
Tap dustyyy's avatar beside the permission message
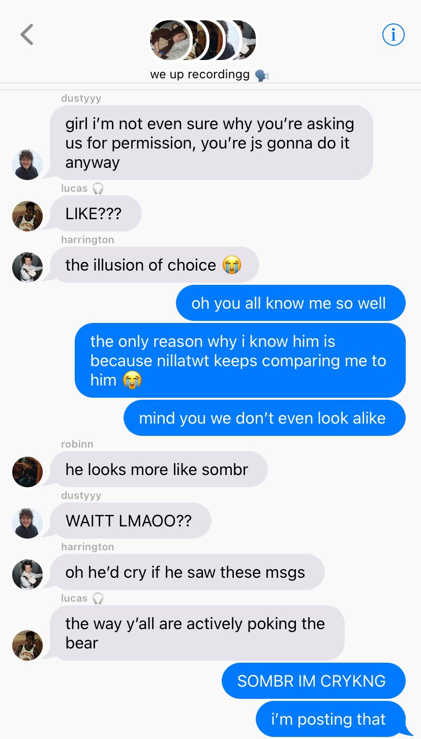(27, 165)
